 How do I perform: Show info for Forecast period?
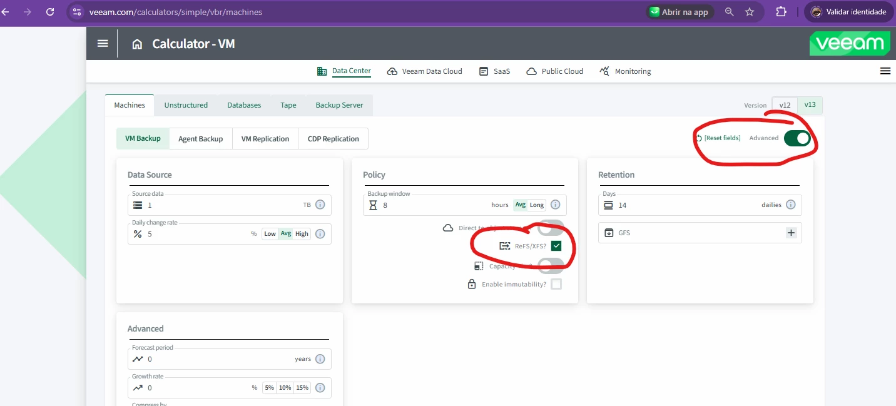320,359
